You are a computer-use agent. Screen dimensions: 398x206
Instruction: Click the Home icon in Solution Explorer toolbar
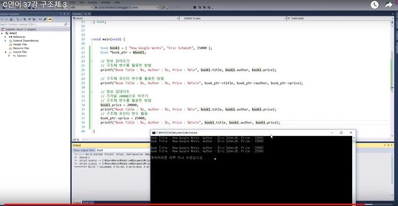click(11, 19)
